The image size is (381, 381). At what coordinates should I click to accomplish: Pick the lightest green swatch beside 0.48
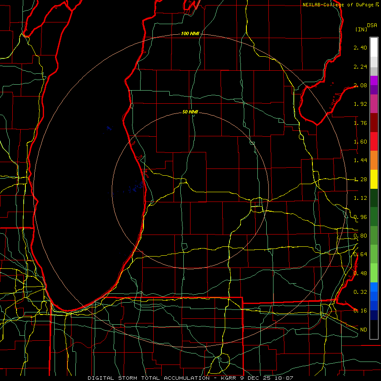pos(374,273)
